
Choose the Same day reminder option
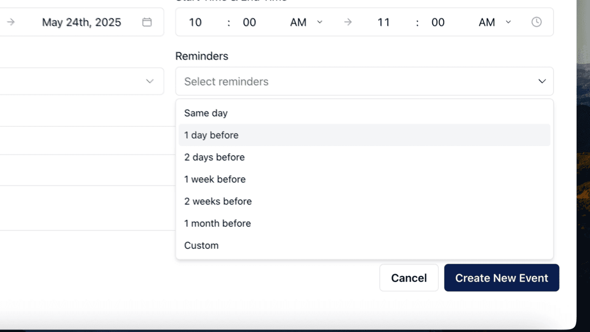coord(364,113)
